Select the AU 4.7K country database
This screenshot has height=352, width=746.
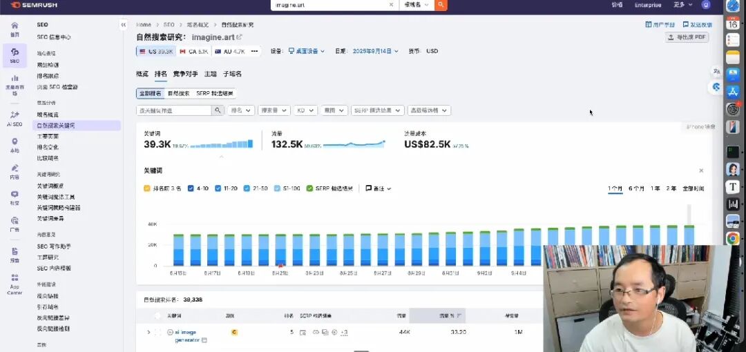pyautogui.click(x=230, y=51)
